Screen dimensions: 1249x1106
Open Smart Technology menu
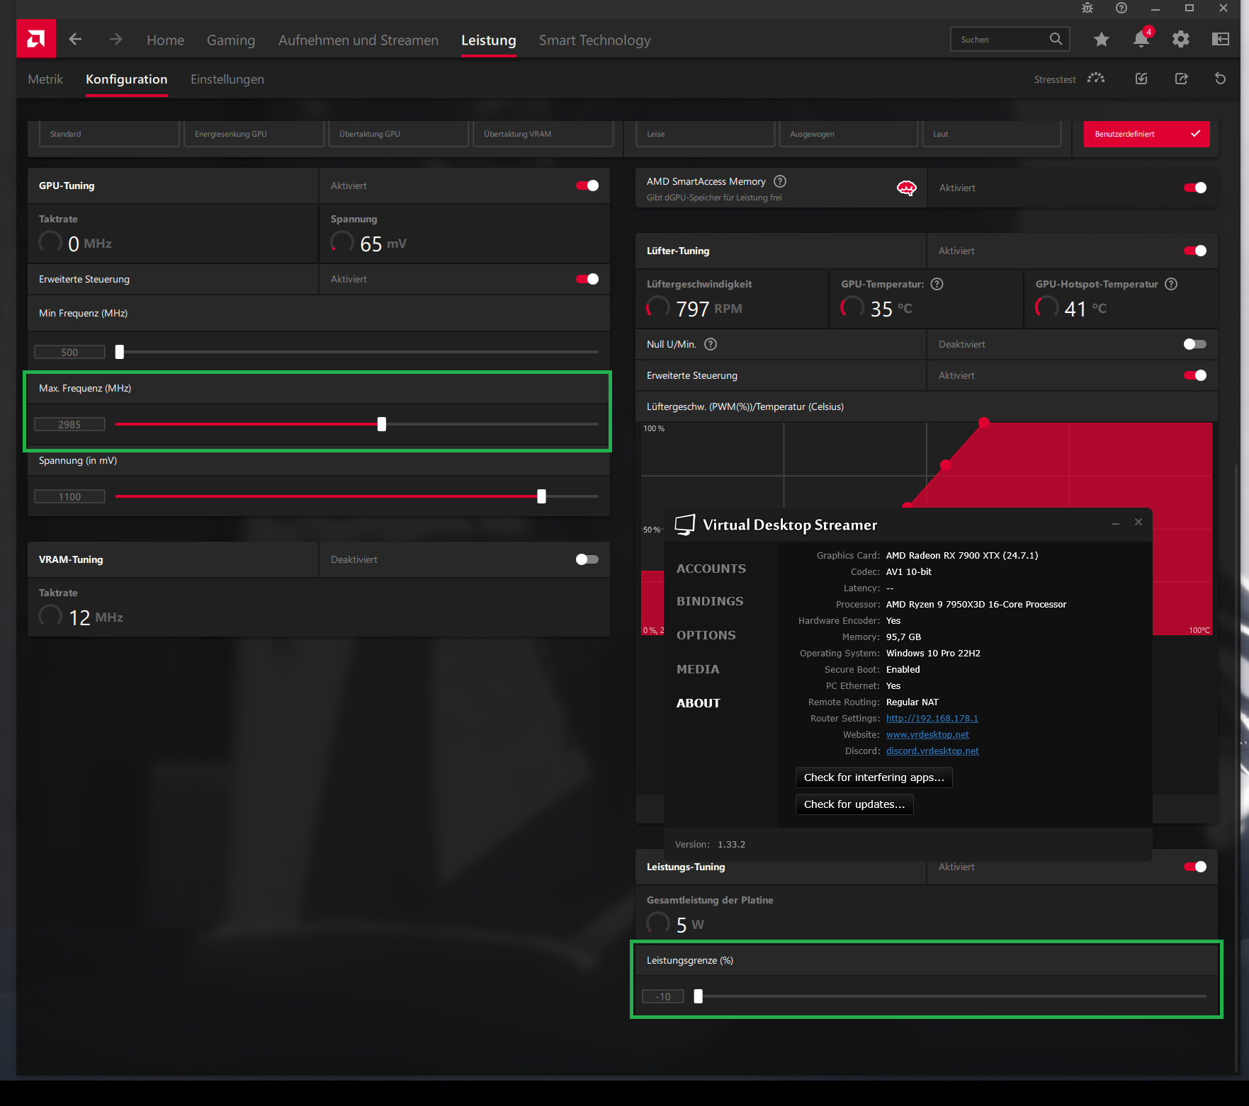(594, 40)
